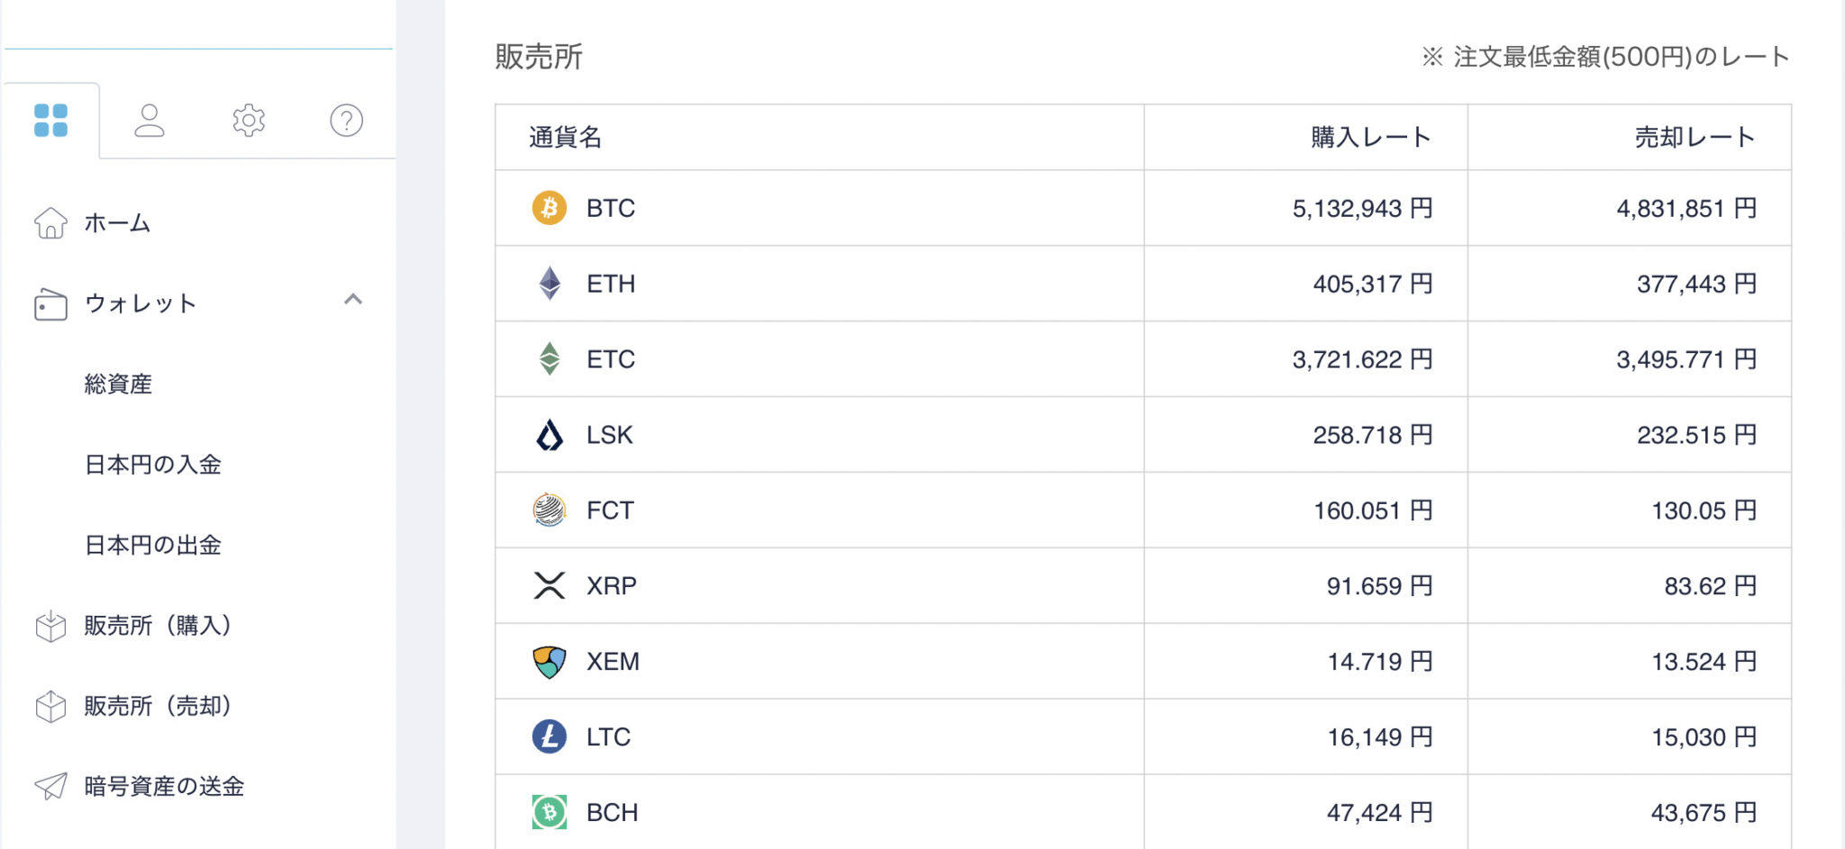Viewport: 1845px width, 849px height.
Task: Click the Ethereum ETH diamond icon
Action: [x=550, y=284]
